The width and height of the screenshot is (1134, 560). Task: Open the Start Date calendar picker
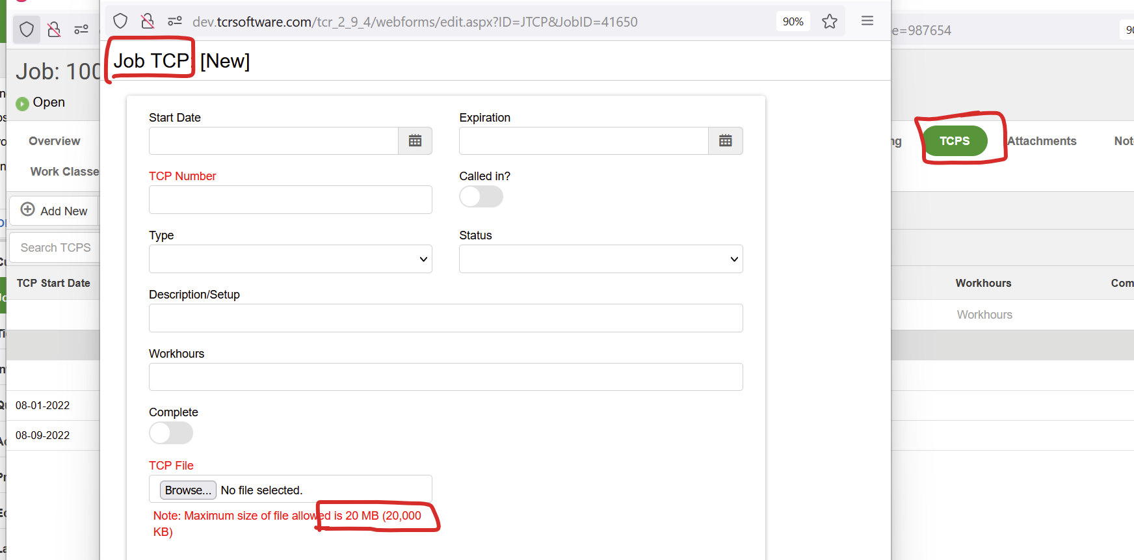pos(415,140)
